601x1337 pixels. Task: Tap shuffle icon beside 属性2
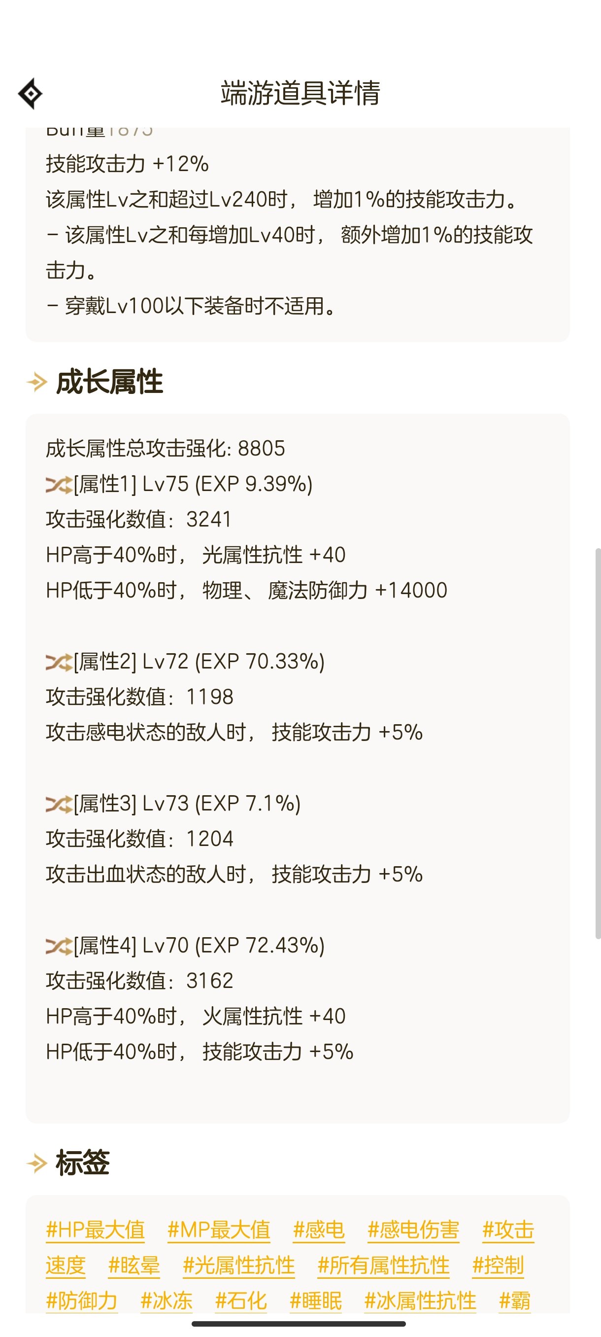[x=59, y=662]
